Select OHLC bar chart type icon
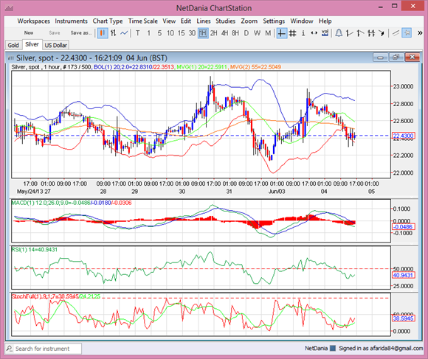This screenshot has width=428, height=359. pos(114,33)
